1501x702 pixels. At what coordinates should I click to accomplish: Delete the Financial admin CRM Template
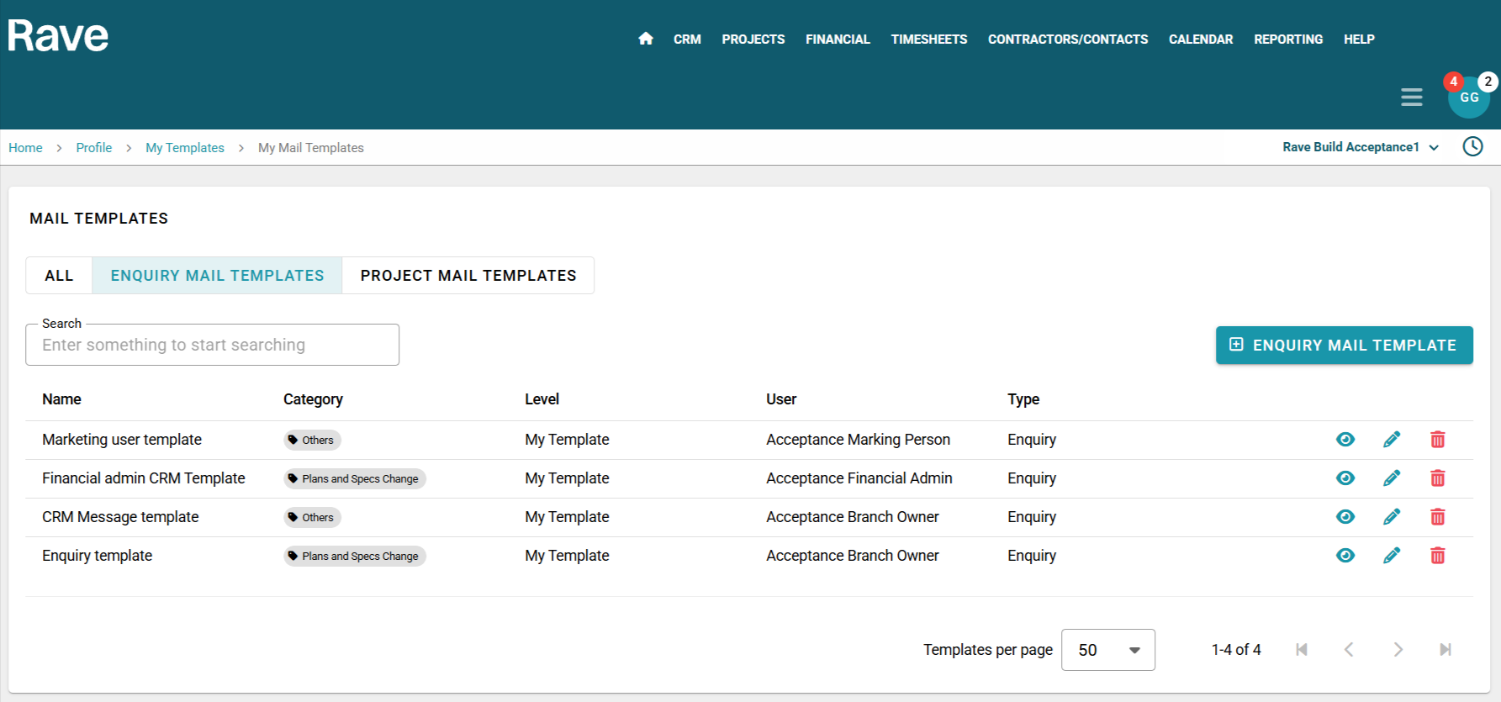[1437, 478]
